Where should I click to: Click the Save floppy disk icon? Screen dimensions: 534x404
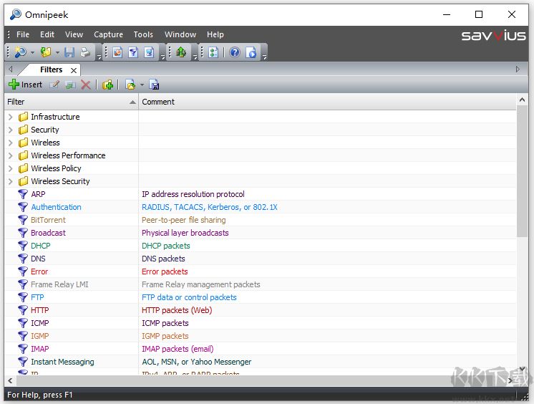(x=69, y=52)
